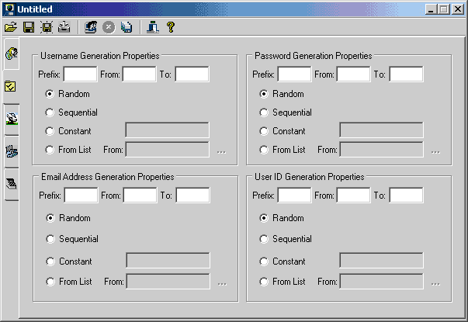
Task: Browse for User ID list with ellipsis button
Action: point(435,283)
